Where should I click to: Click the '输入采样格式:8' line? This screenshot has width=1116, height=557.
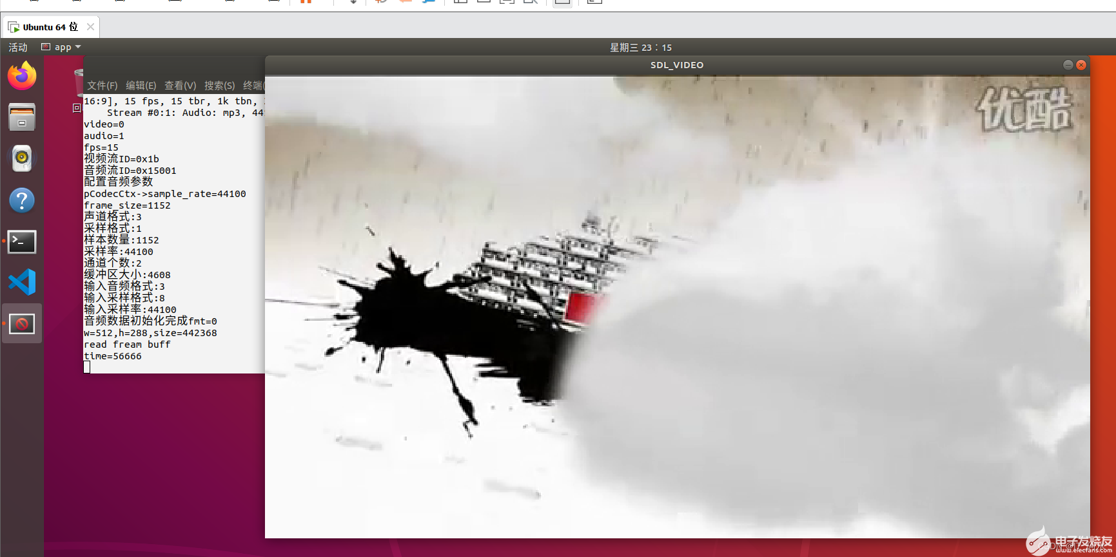click(124, 298)
